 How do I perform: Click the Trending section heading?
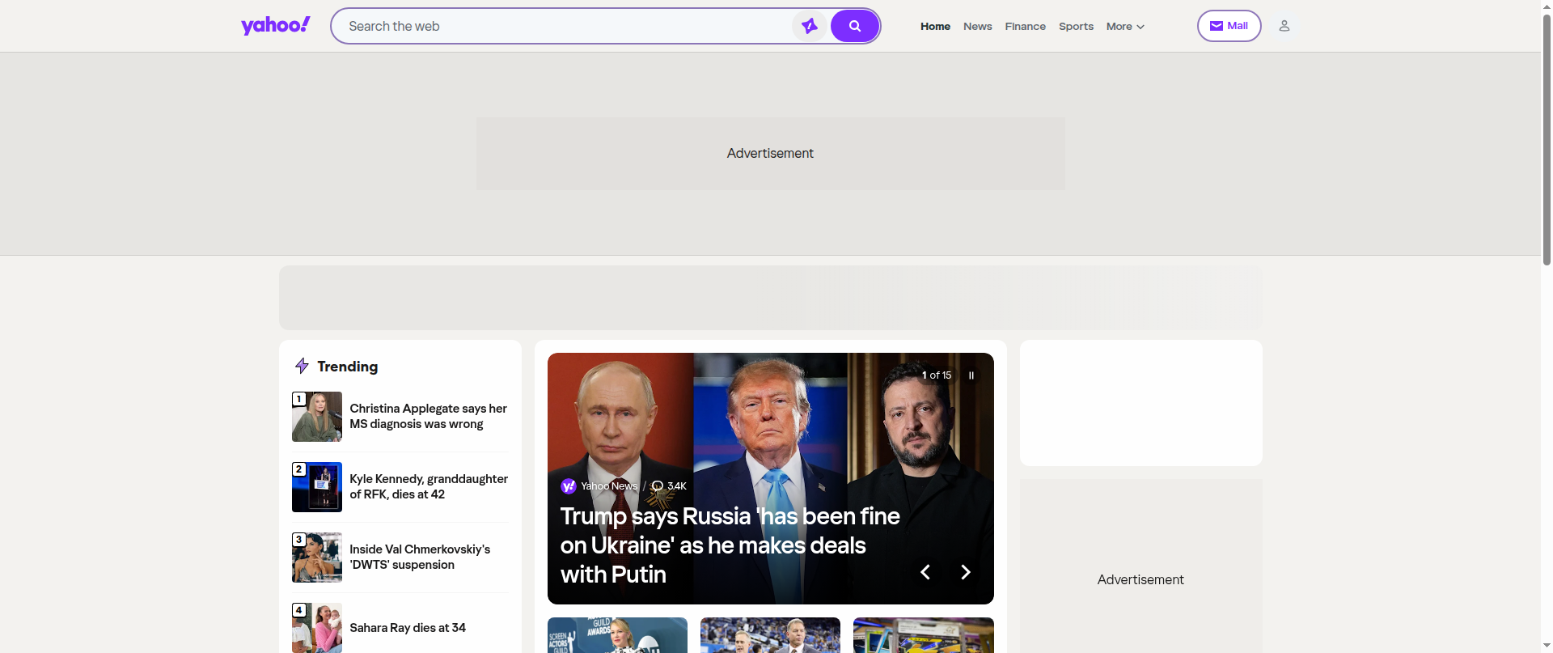click(x=347, y=367)
